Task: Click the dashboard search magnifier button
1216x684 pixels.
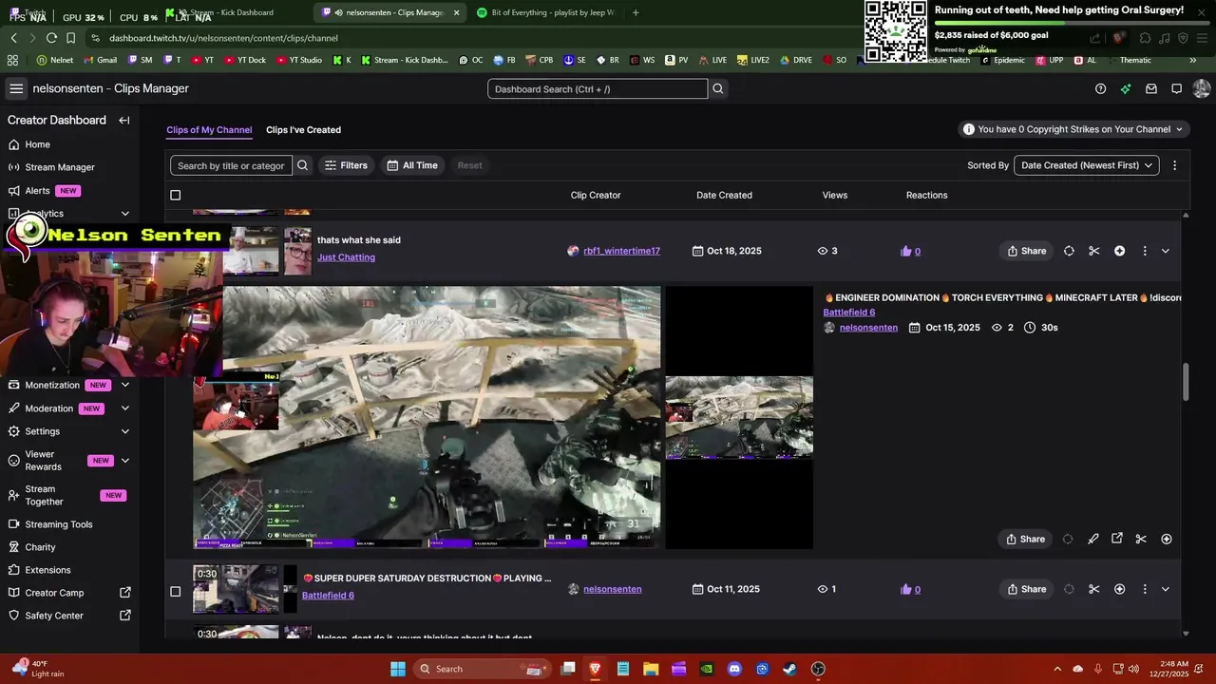Action: point(718,88)
